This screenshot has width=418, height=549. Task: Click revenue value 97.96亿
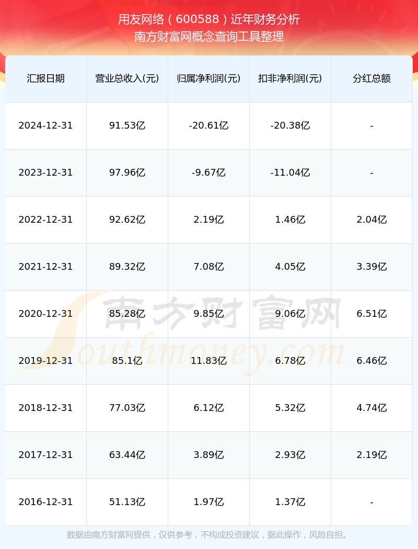point(127,173)
